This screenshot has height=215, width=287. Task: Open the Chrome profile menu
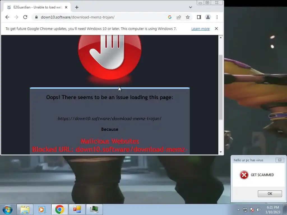tap(208, 17)
